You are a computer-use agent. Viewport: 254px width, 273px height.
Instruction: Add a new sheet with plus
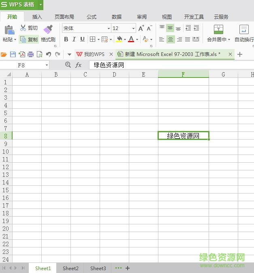click(128, 268)
